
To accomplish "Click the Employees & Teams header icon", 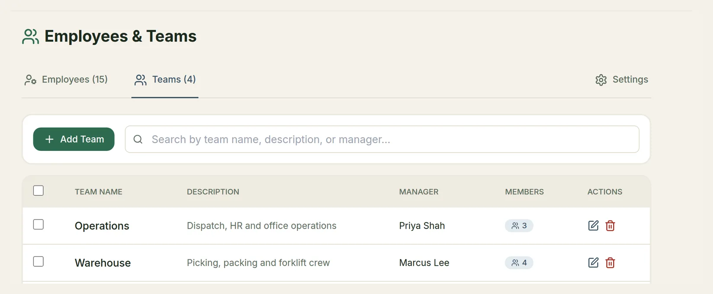I will click(x=30, y=36).
